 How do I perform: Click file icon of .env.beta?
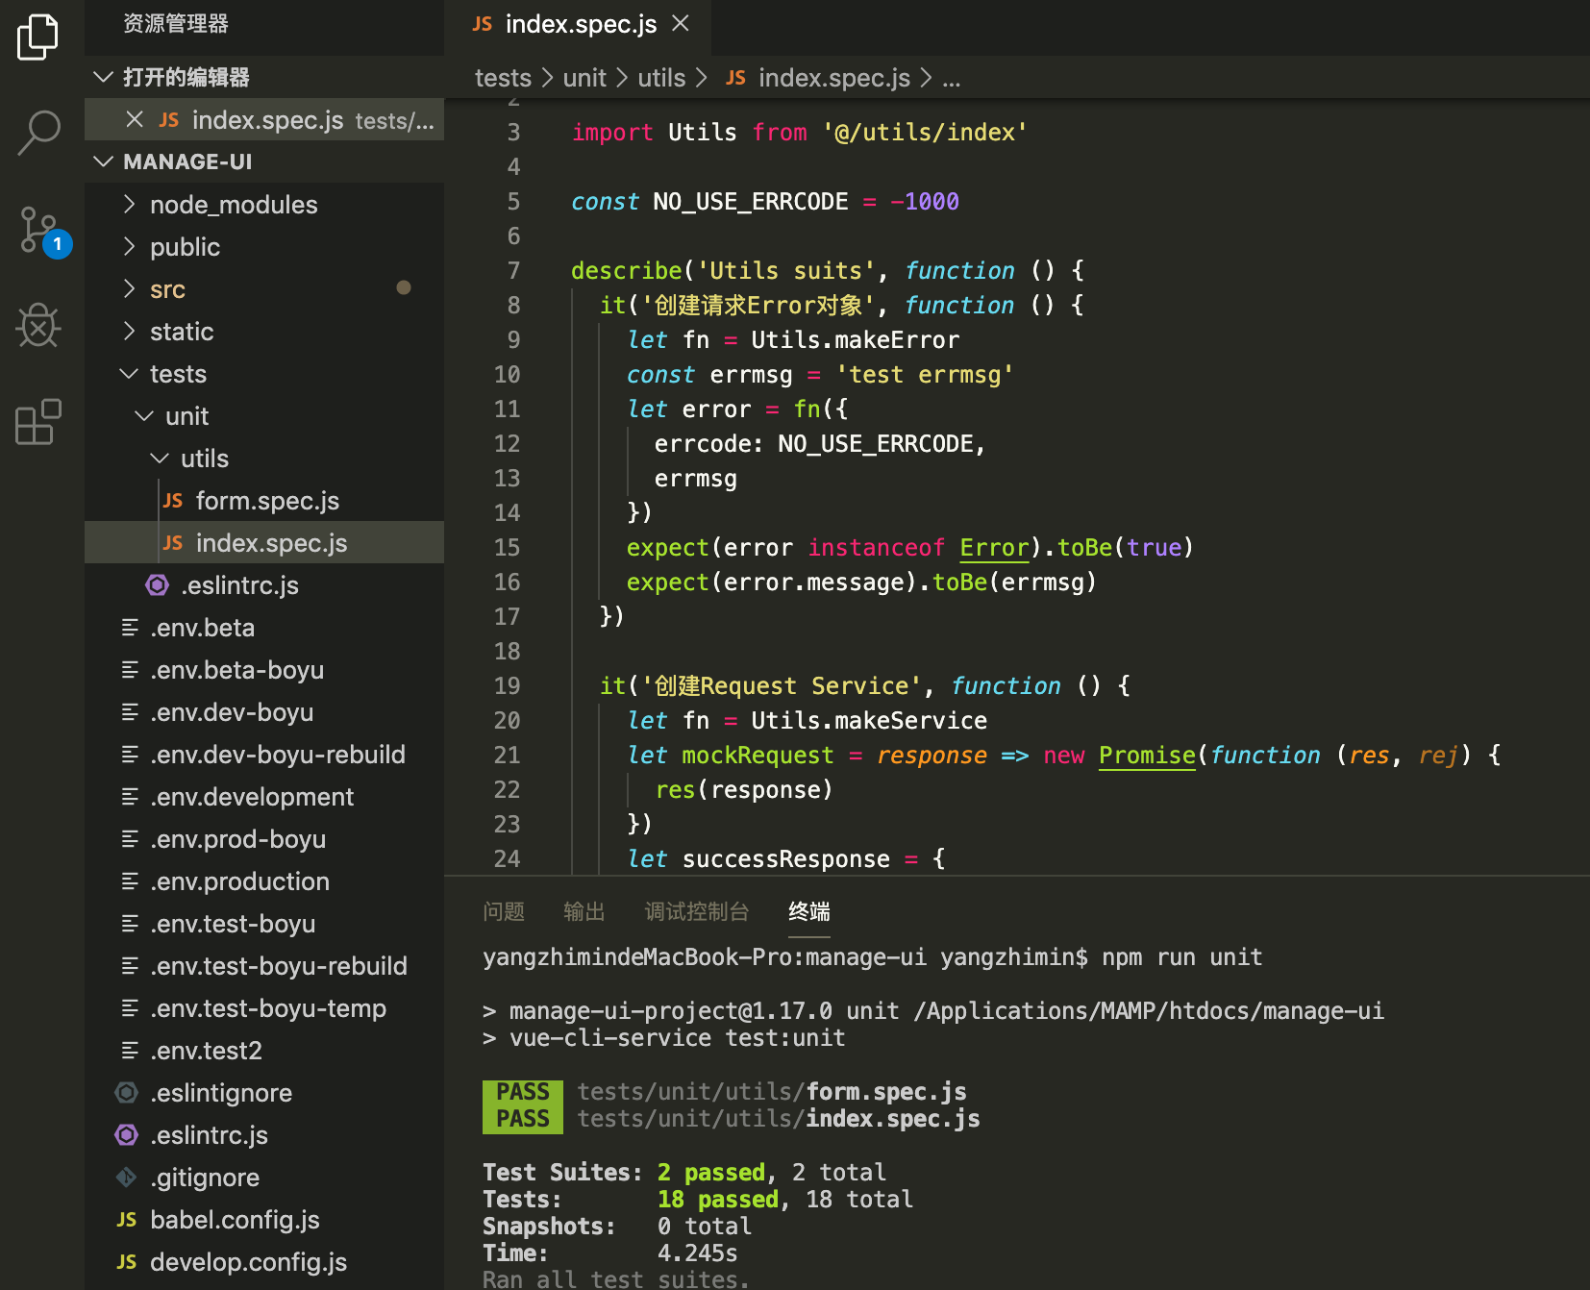[130, 628]
